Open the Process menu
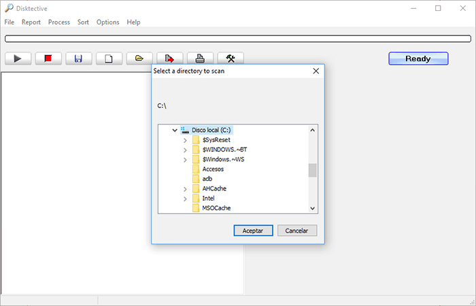Viewport: 476px width, 306px height. (59, 22)
